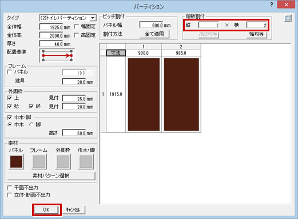Open the 巾木・脚 material swatch
This screenshot has height=219, width=298.
tap(86, 161)
